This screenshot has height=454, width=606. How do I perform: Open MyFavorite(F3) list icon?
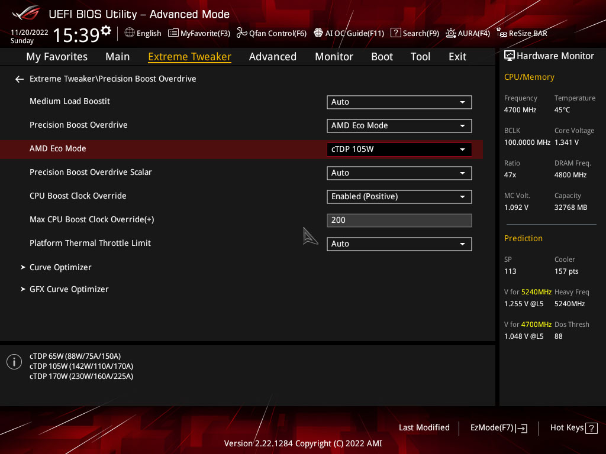(x=173, y=33)
